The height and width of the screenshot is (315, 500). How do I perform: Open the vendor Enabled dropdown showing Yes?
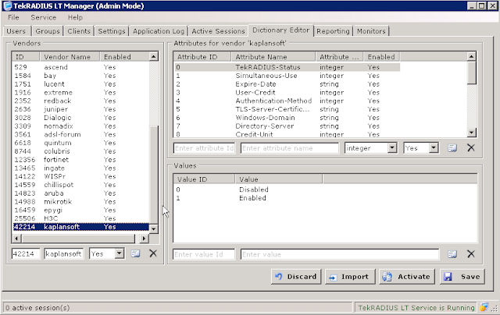point(106,253)
